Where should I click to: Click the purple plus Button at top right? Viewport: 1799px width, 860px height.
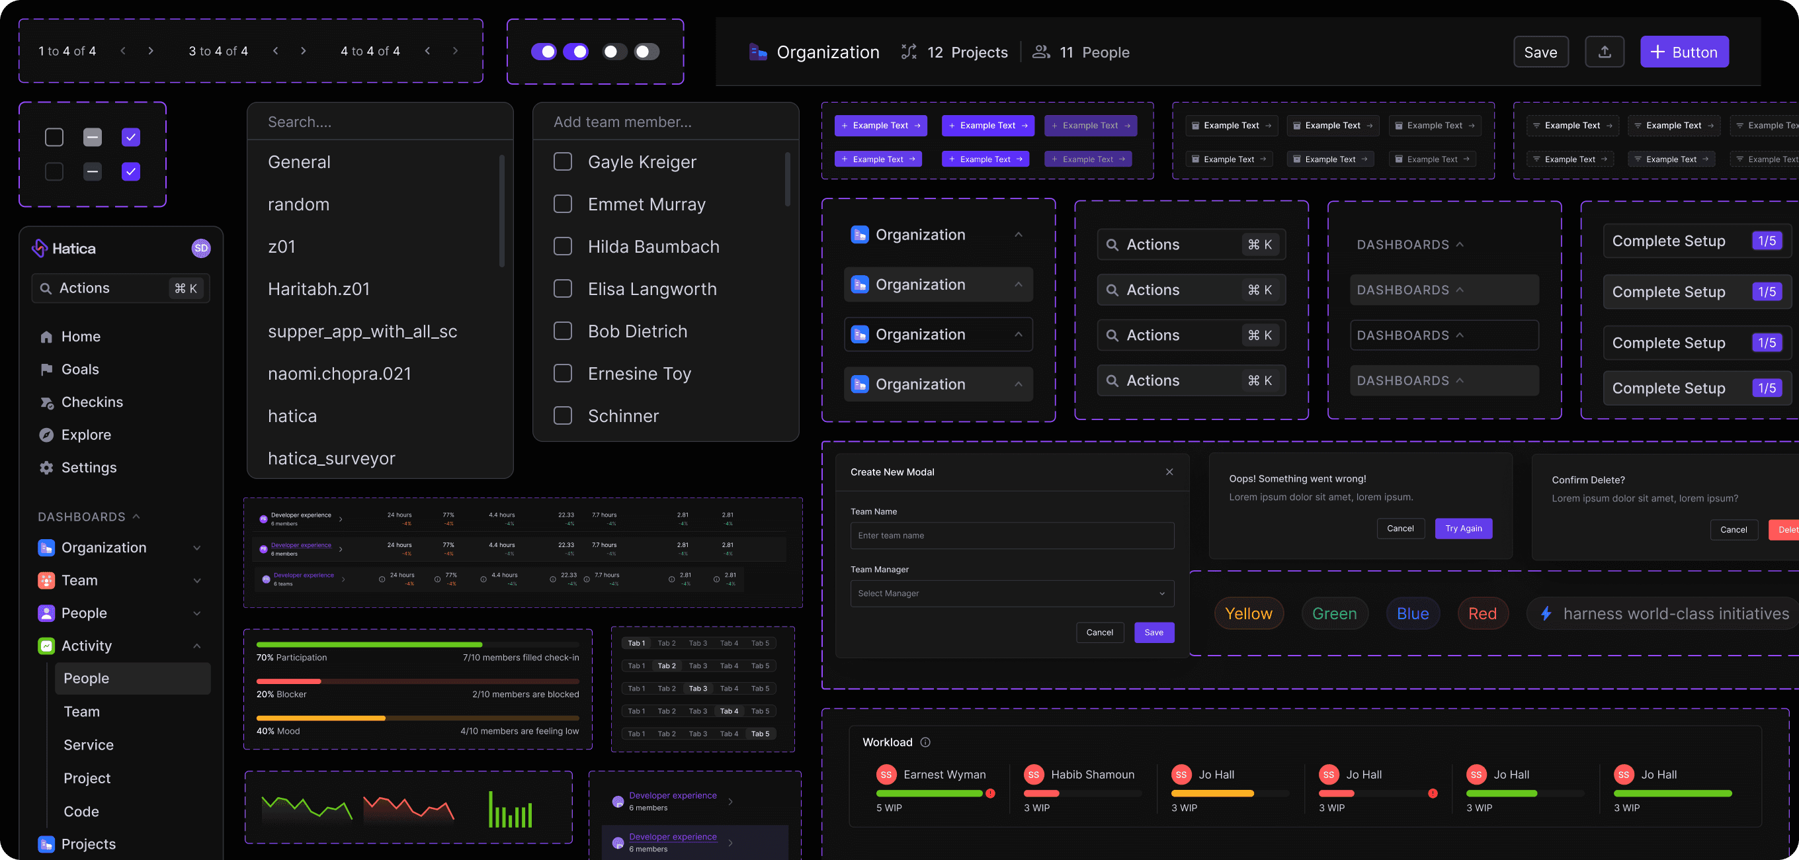(x=1684, y=52)
